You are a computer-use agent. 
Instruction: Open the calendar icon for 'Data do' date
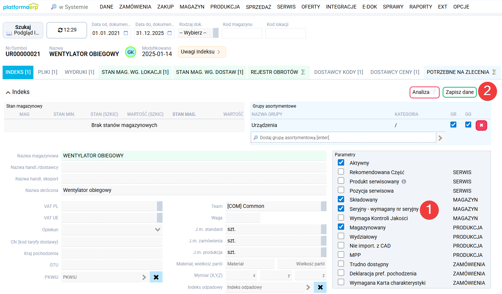tap(169, 33)
